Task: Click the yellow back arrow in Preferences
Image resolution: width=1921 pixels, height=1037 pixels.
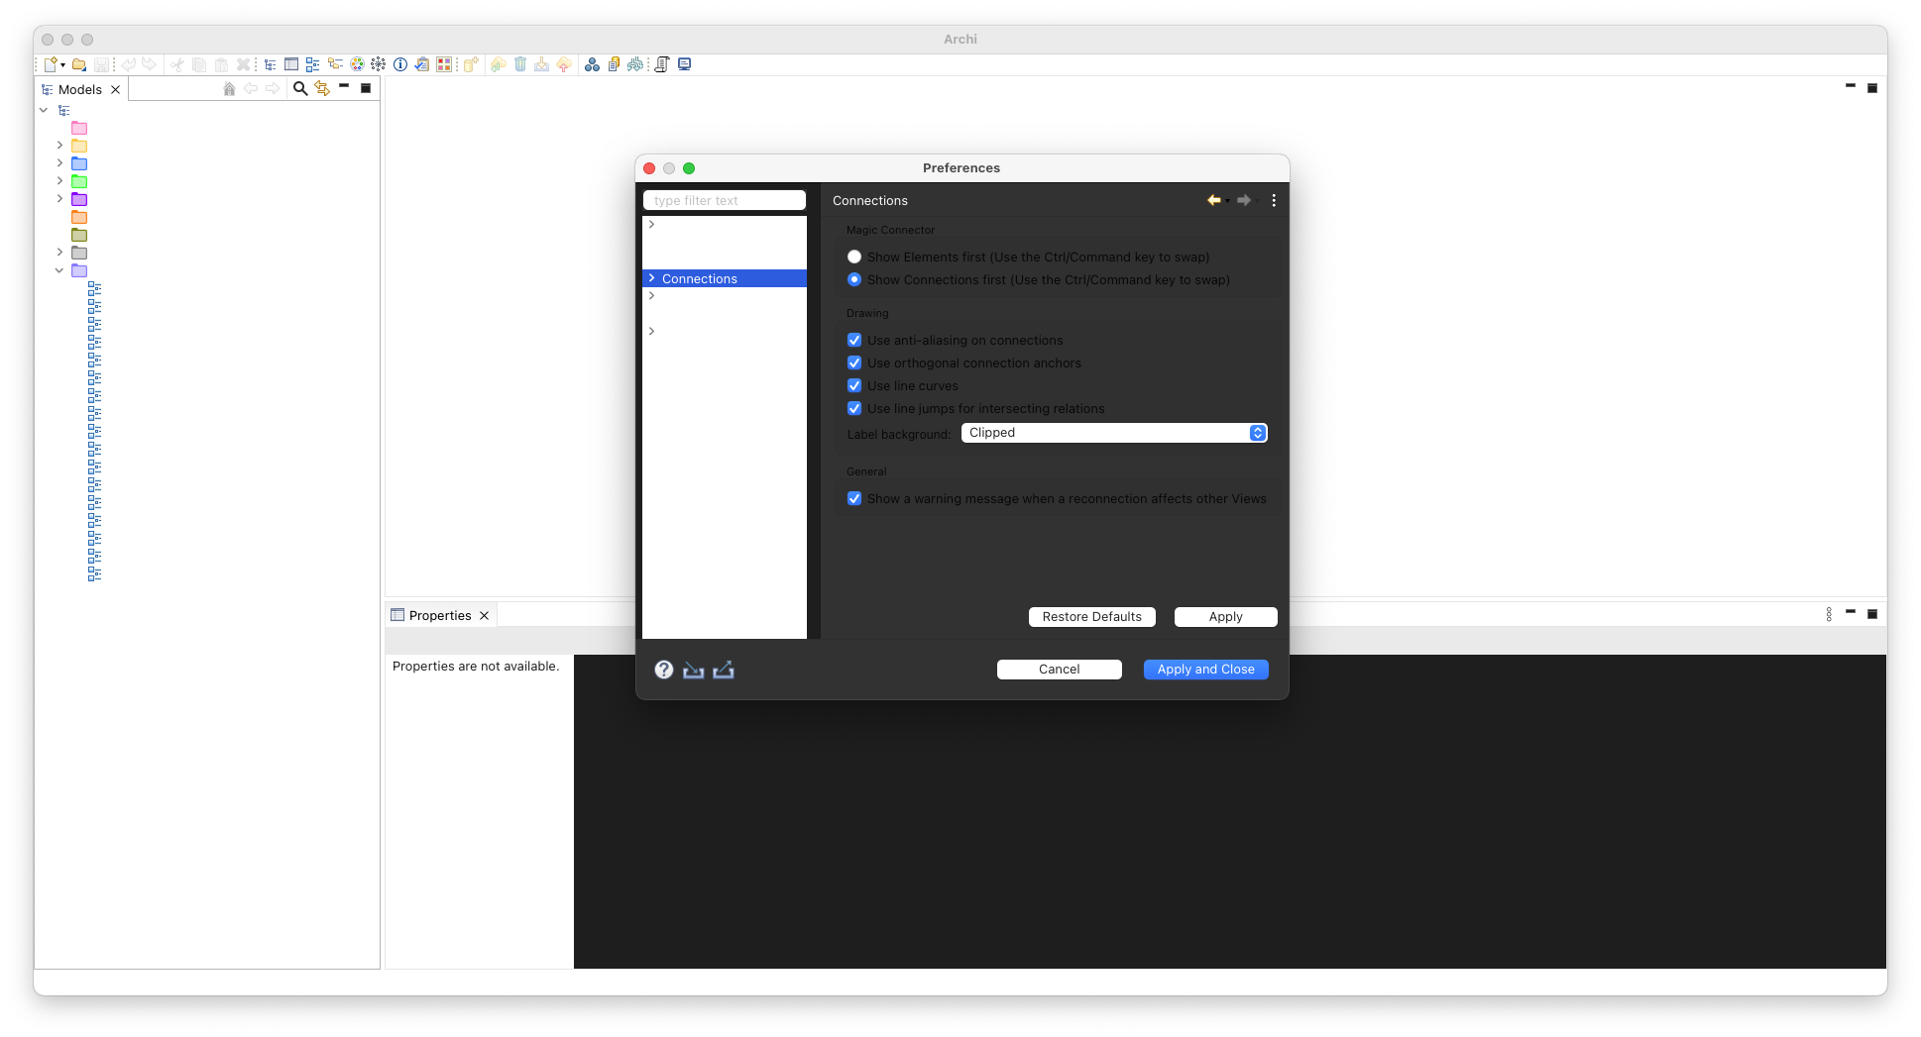Action: pyautogui.click(x=1213, y=200)
